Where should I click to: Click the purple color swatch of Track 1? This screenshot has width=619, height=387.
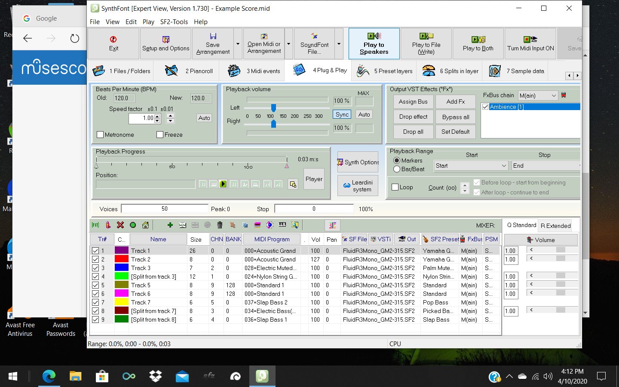tap(122, 250)
